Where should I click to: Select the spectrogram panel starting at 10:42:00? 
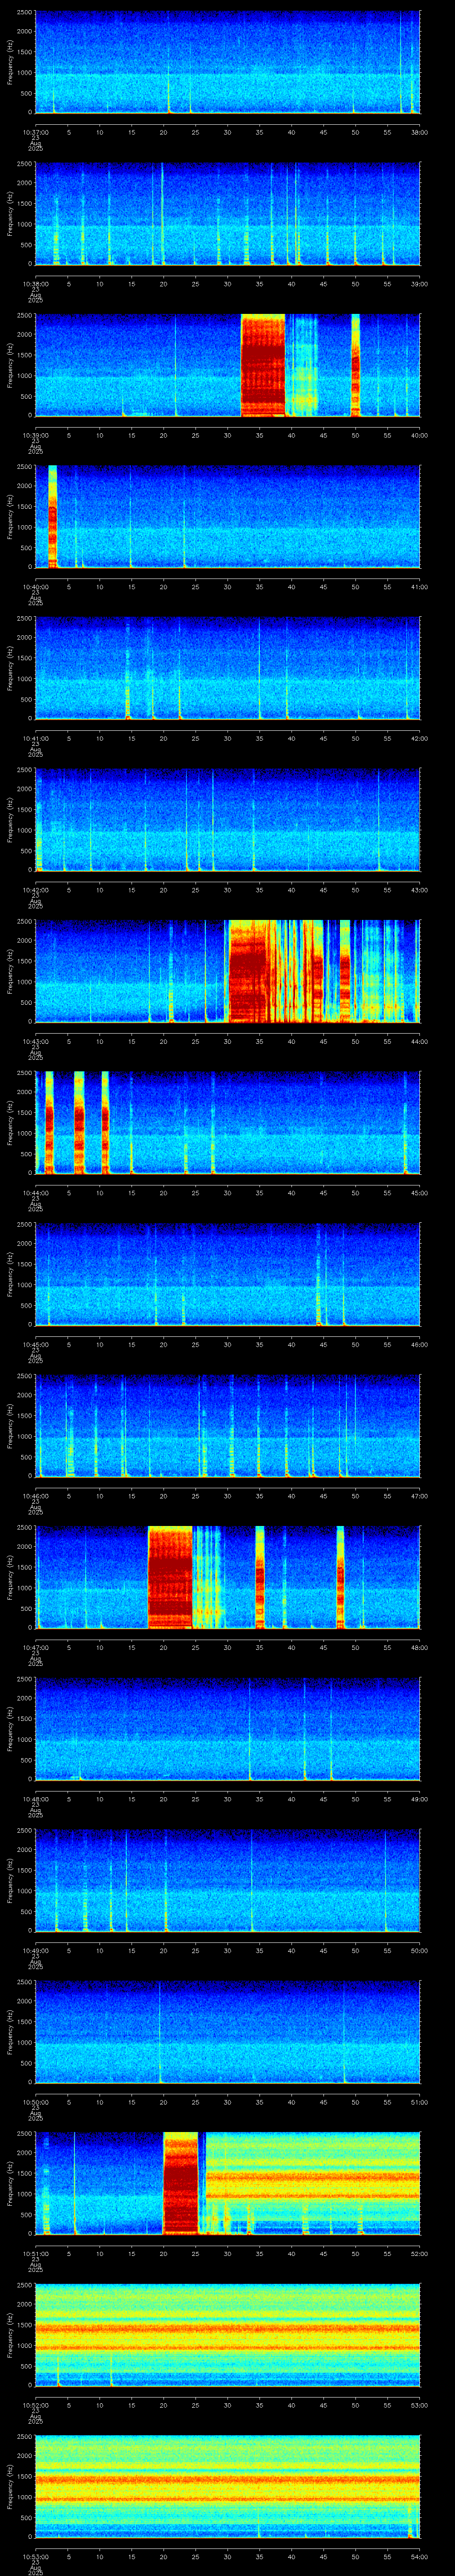point(227,820)
